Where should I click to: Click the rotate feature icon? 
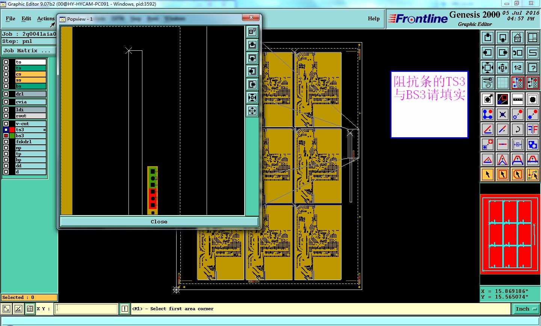pyautogui.click(x=517, y=129)
